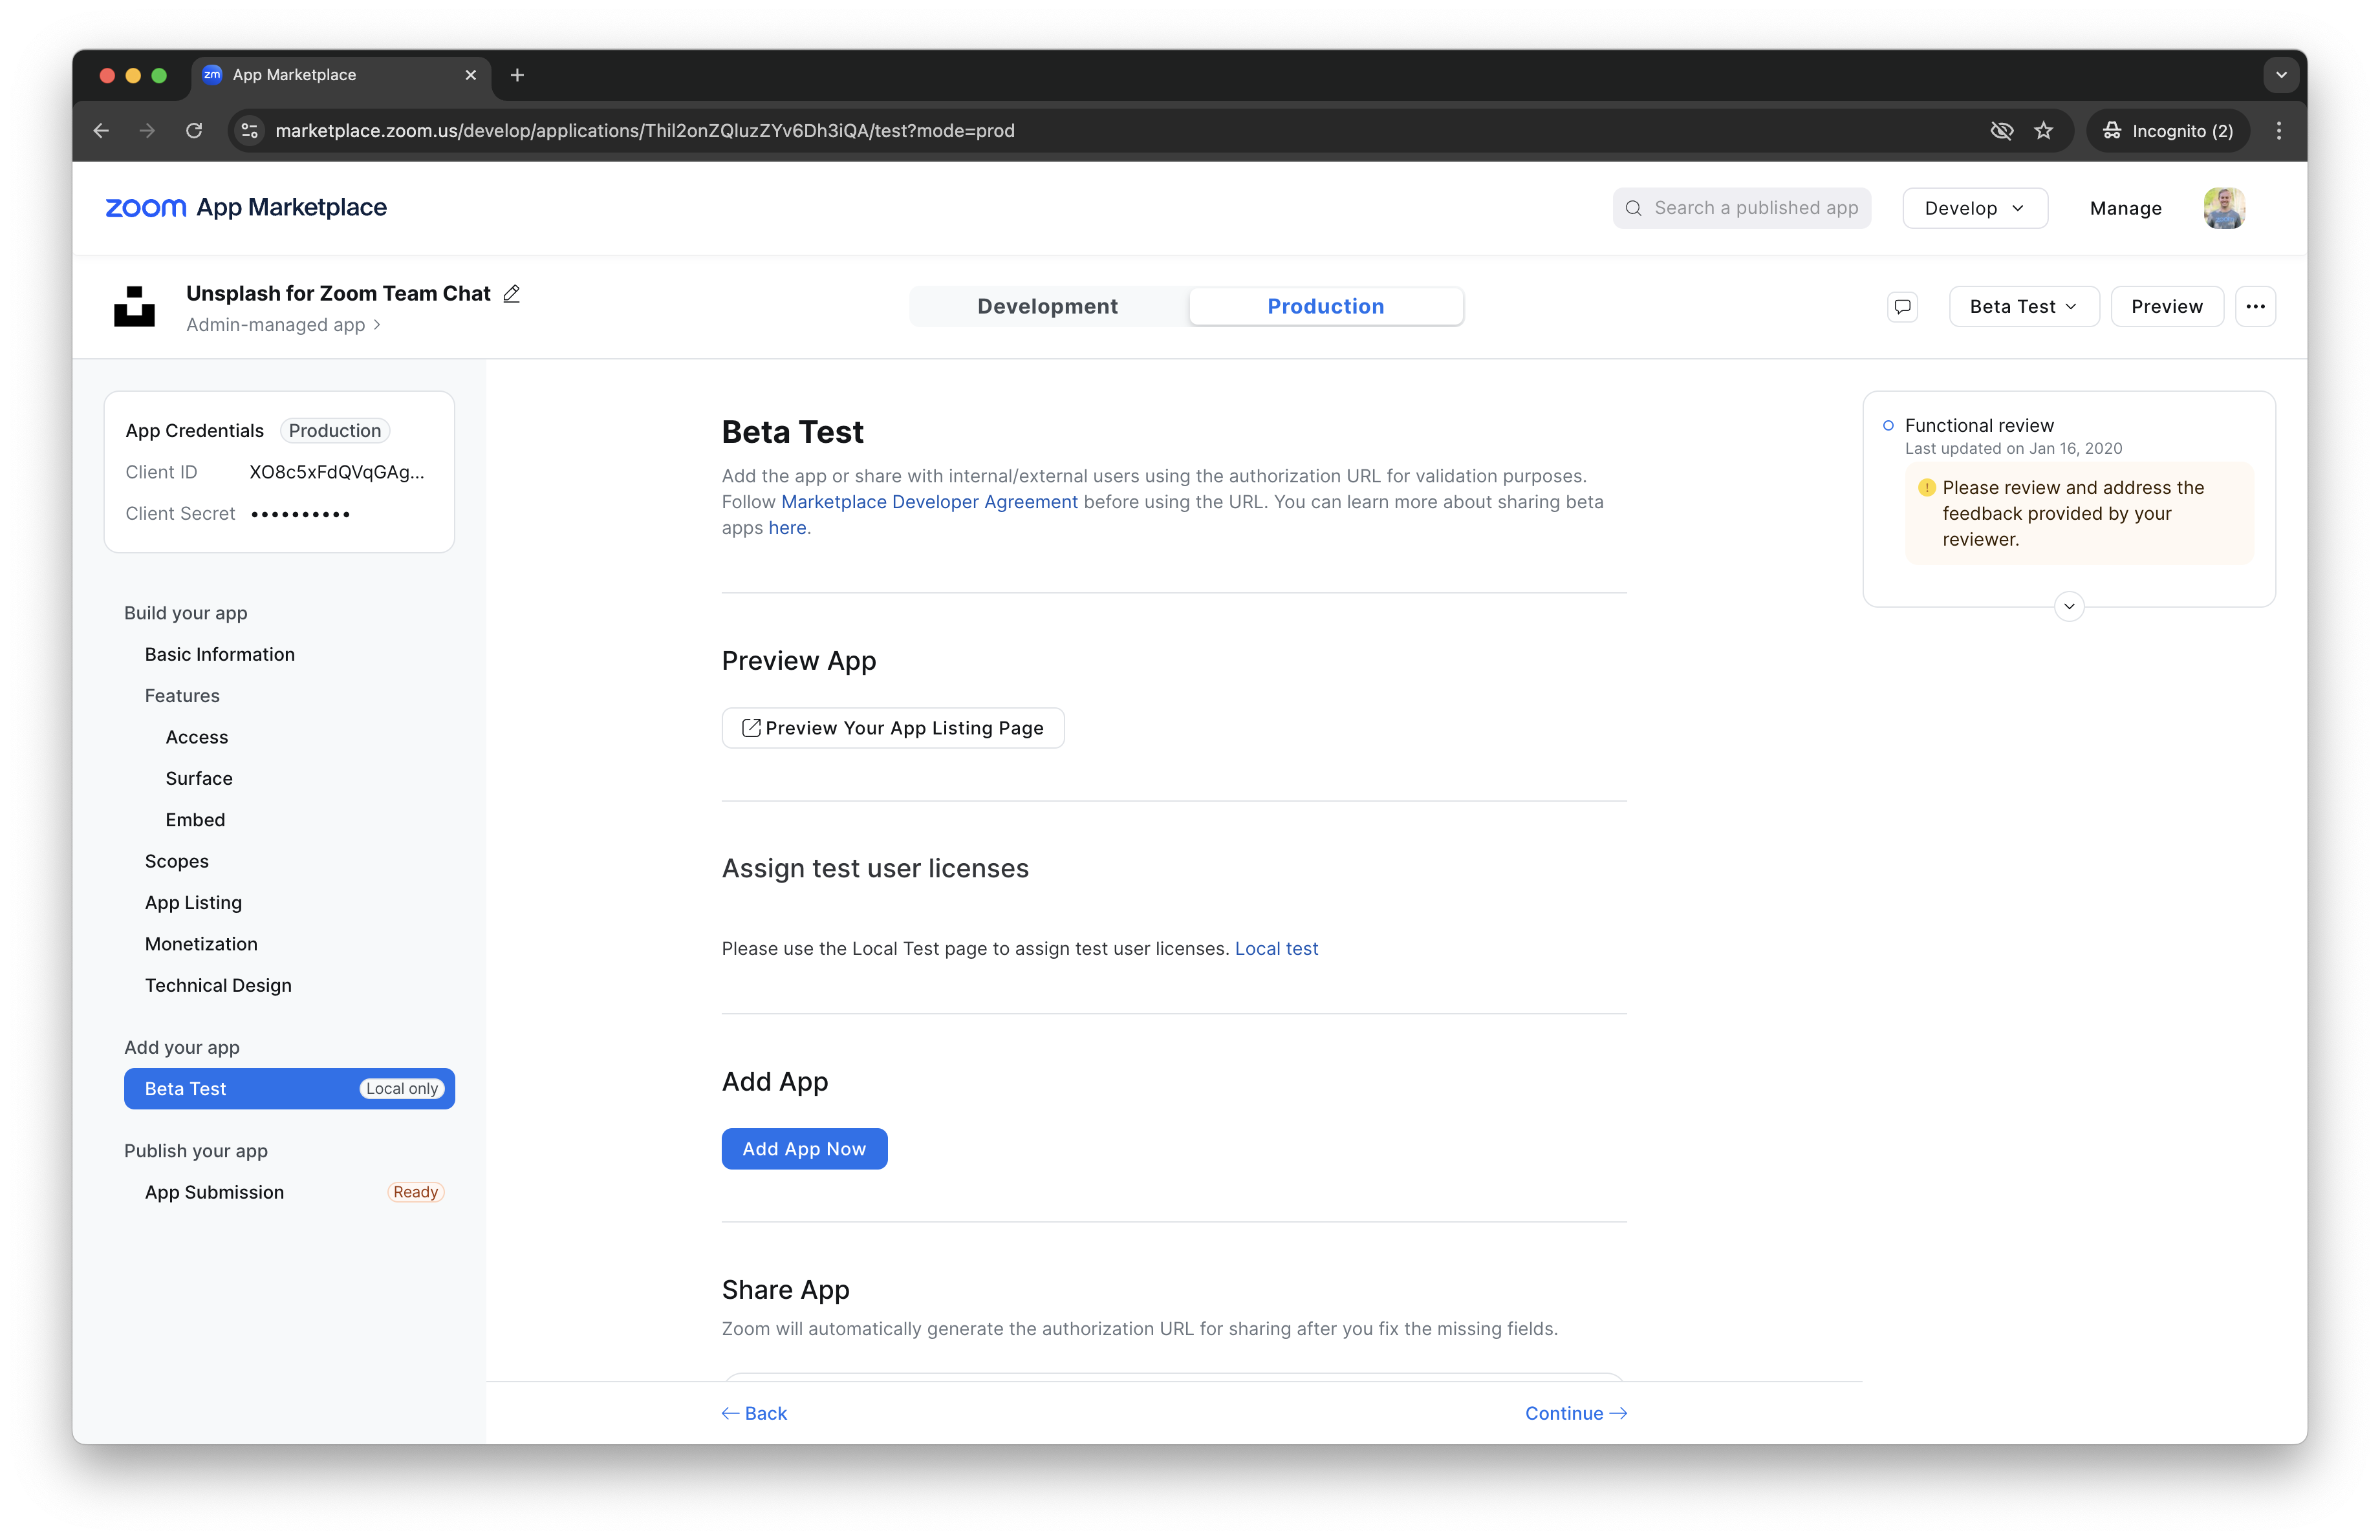Expand the Beta Test dropdown in header
The width and height of the screenshot is (2380, 1540).
2023,307
